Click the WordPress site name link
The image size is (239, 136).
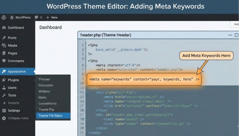23,18
